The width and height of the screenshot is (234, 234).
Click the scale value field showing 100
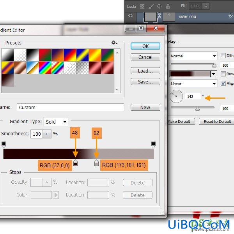point(227,108)
